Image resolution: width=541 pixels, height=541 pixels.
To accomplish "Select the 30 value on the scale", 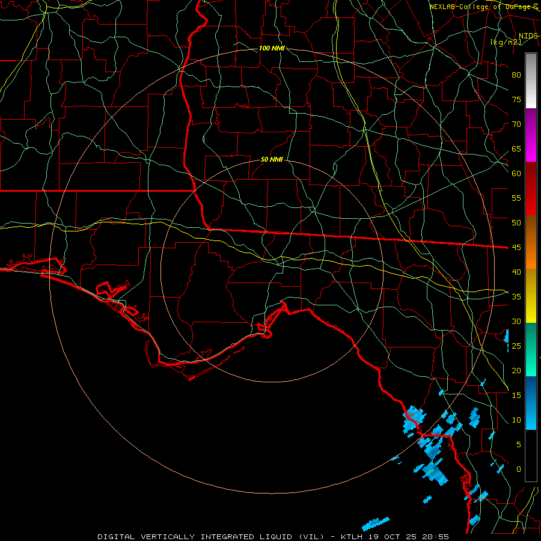I will (x=516, y=321).
